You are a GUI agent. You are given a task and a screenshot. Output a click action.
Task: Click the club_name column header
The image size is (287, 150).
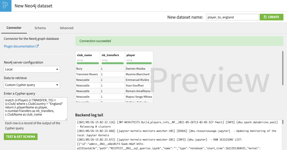click(84, 55)
